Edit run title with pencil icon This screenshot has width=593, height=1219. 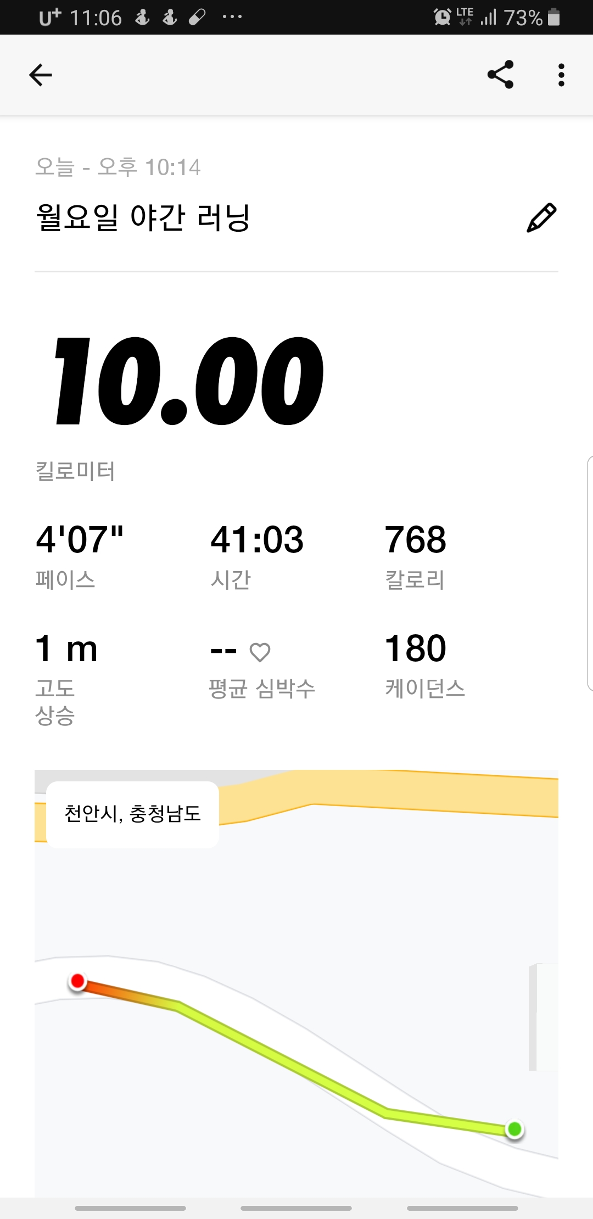tap(541, 217)
